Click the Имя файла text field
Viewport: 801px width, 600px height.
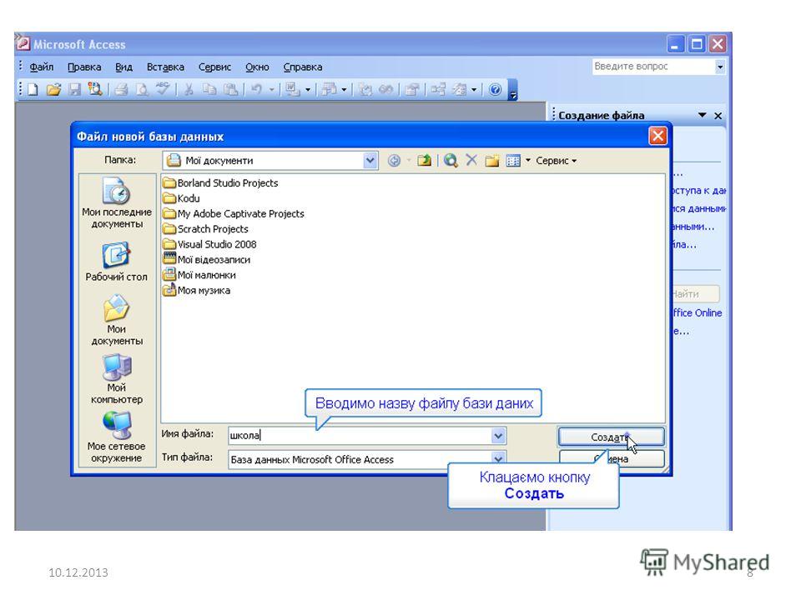point(360,436)
